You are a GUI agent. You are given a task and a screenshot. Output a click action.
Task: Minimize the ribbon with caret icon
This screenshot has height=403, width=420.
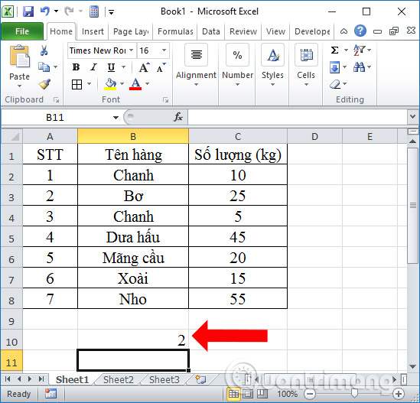tap(344, 31)
